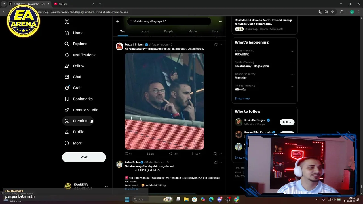Click the install app icon in address bar
This screenshot has width=363, height=204.
click(x=326, y=12)
